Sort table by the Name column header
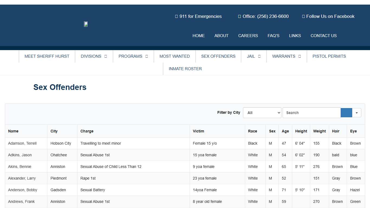The image size is (370, 208). point(13,131)
